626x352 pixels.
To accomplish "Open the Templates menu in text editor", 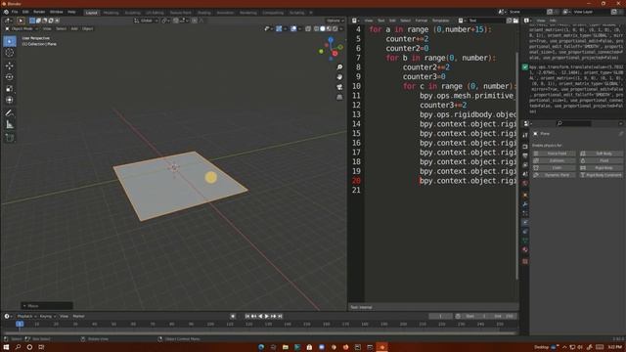I will tap(441, 21).
